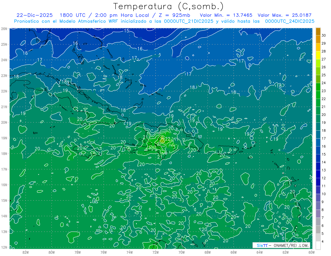Click the warmest yellow-orange spot on the map
Image resolution: width=331 pixels, height=256 pixels.
tap(162, 141)
